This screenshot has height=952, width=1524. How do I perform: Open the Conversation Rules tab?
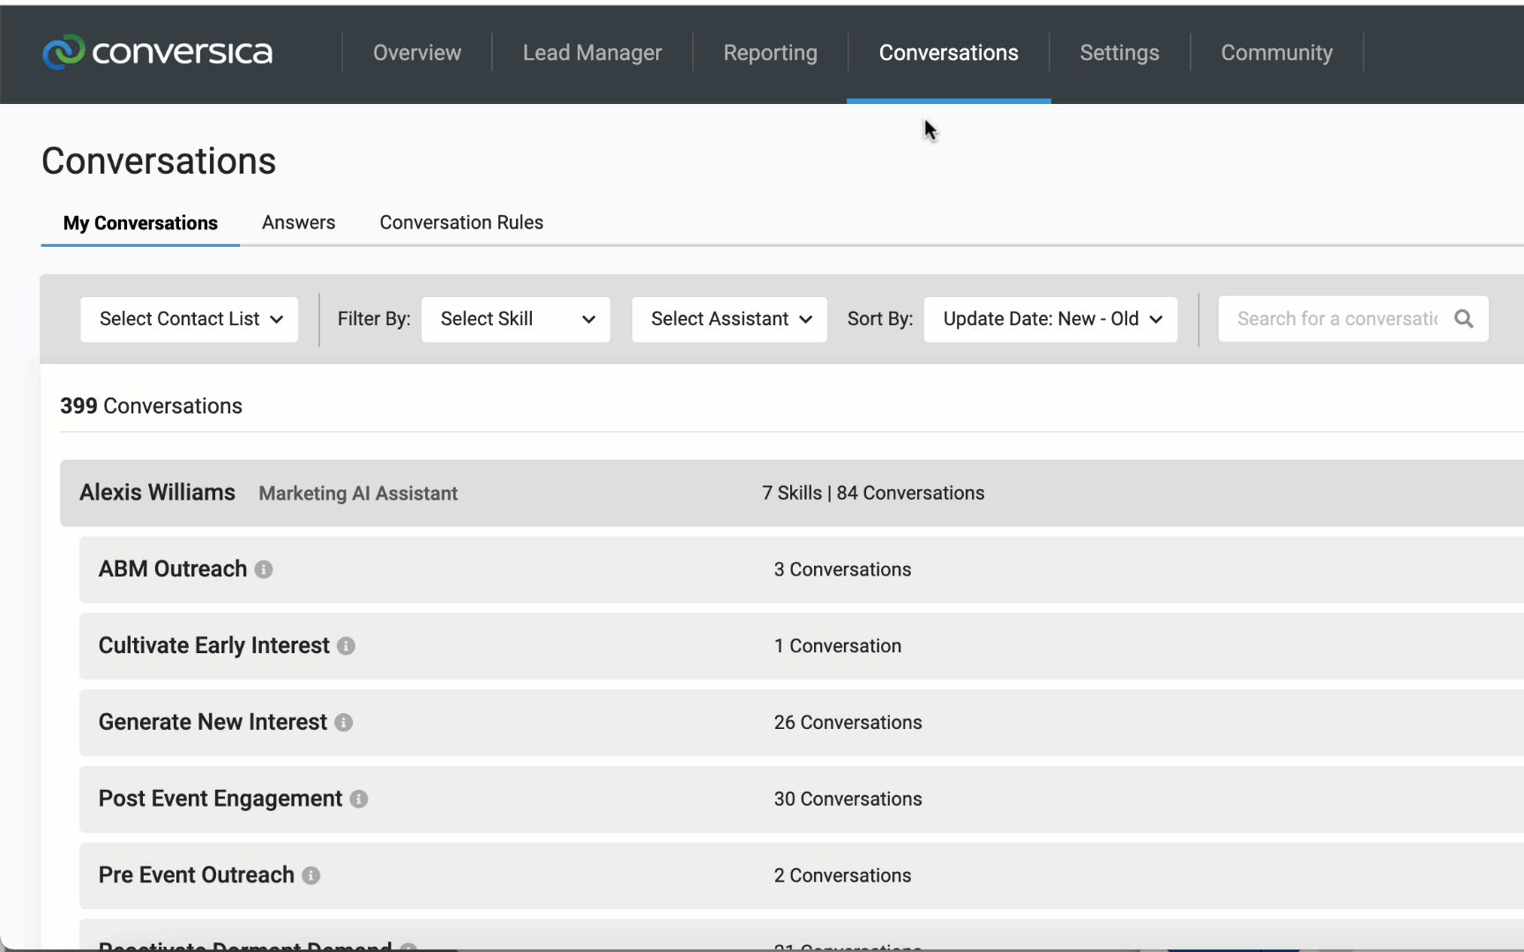[x=461, y=223]
